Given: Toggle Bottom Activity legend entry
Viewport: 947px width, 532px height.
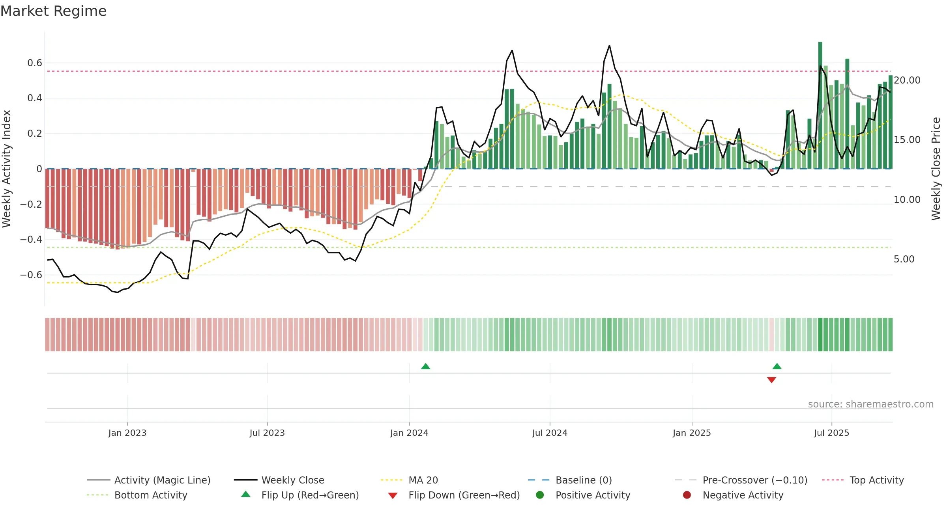Looking at the screenshot, I should click(137, 495).
